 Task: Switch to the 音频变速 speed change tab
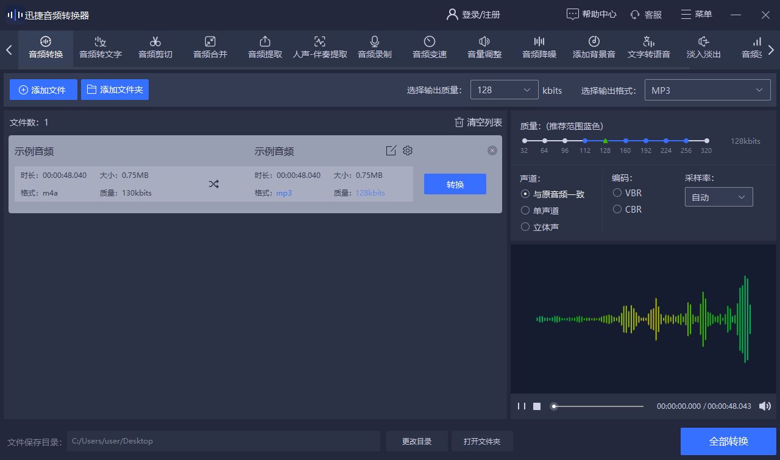coord(429,48)
